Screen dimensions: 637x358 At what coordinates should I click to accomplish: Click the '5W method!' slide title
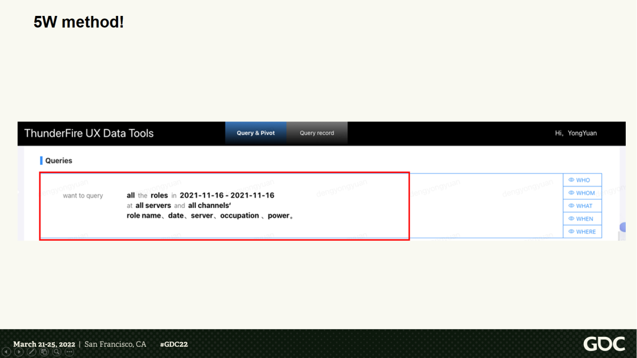[x=78, y=22]
